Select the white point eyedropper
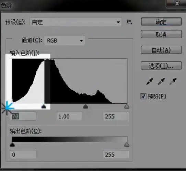Viewport: 186px width, 171px height. tap(173, 81)
